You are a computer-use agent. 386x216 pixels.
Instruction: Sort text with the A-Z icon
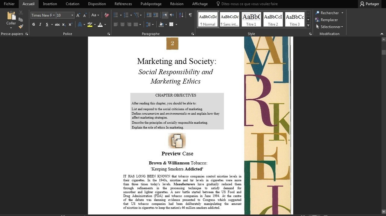pos(181,15)
